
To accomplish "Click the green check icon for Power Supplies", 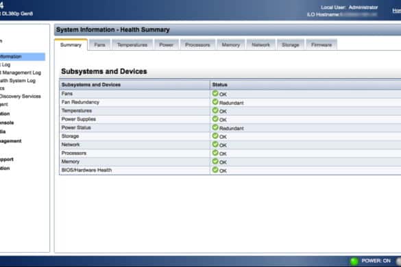I will point(215,119).
